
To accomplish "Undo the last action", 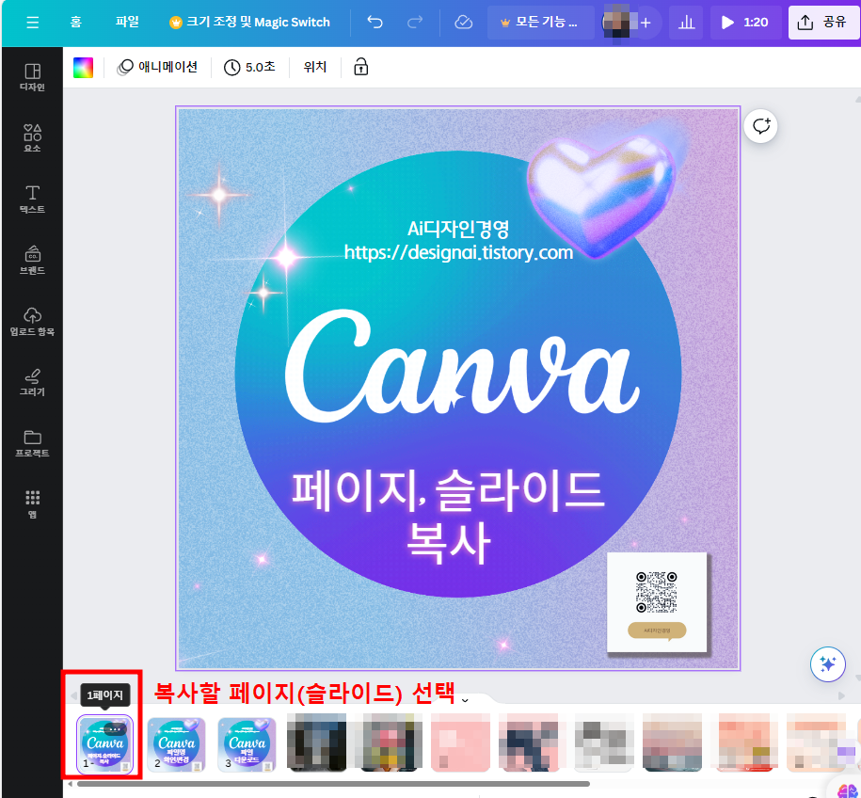I will [x=375, y=23].
